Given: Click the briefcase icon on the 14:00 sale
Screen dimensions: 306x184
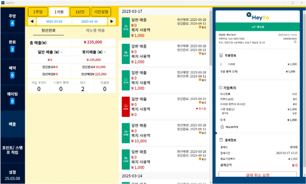Looking at the screenshot, I should (x=200, y=133).
